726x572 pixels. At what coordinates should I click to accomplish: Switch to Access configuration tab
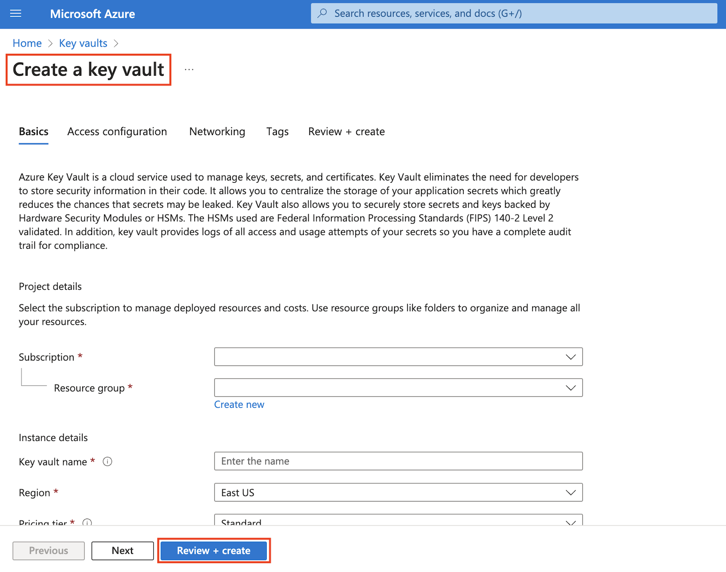coord(117,132)
